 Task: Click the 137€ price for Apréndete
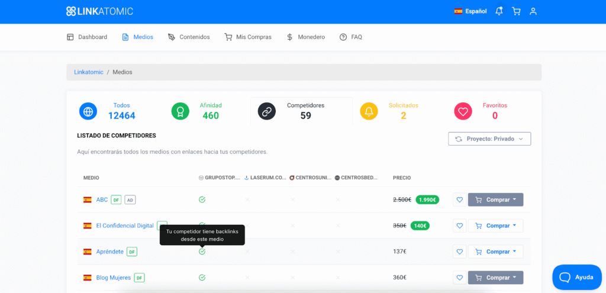pos(399,252)
